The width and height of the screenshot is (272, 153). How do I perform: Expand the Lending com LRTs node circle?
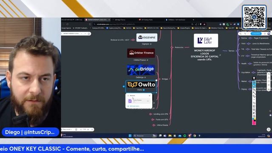pos(150,114)
